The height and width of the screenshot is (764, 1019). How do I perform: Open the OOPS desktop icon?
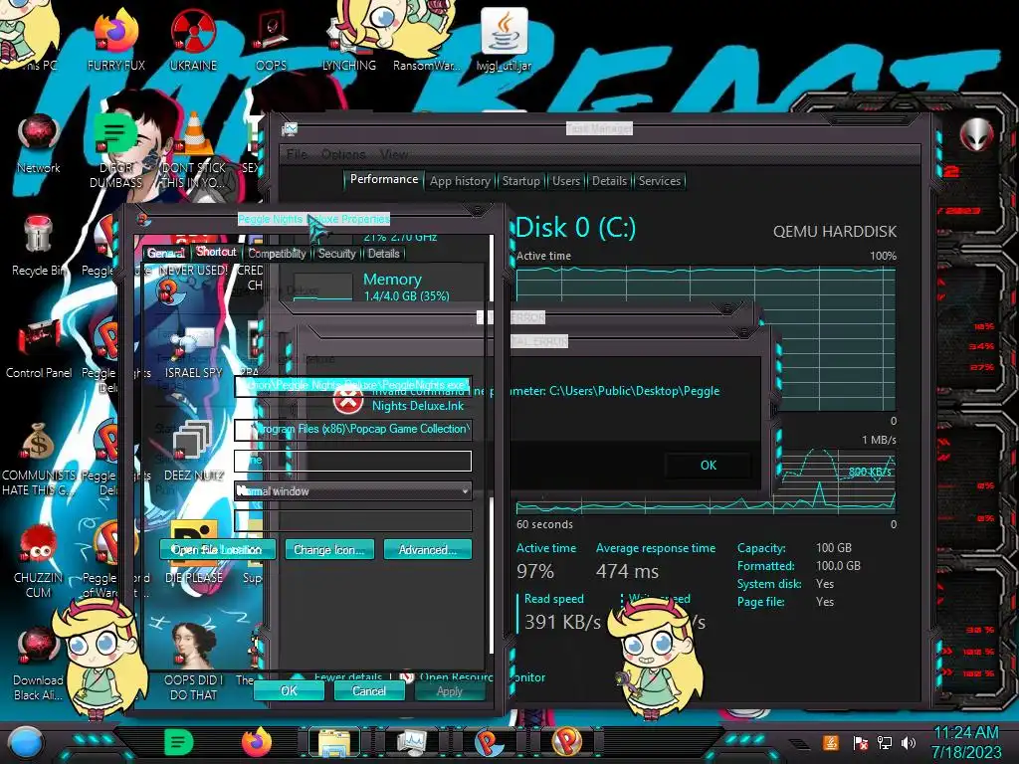coord(271,39)
